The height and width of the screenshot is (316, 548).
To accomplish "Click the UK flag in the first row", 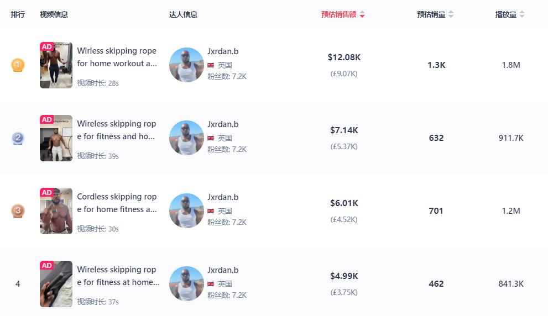I will point(211,65).
